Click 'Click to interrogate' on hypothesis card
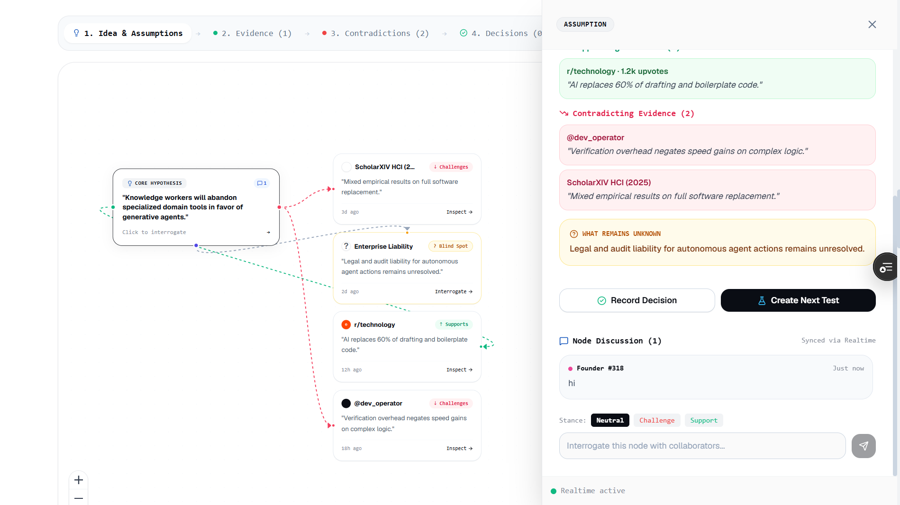 tap(154, 232)
